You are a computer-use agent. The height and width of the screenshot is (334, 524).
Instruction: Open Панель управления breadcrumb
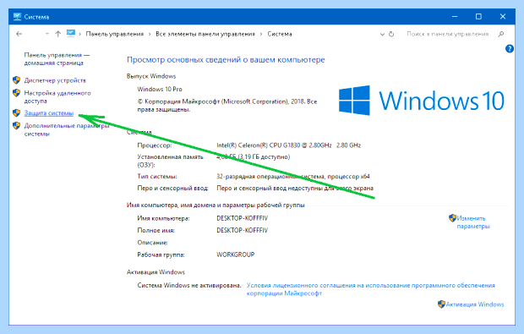115,34
